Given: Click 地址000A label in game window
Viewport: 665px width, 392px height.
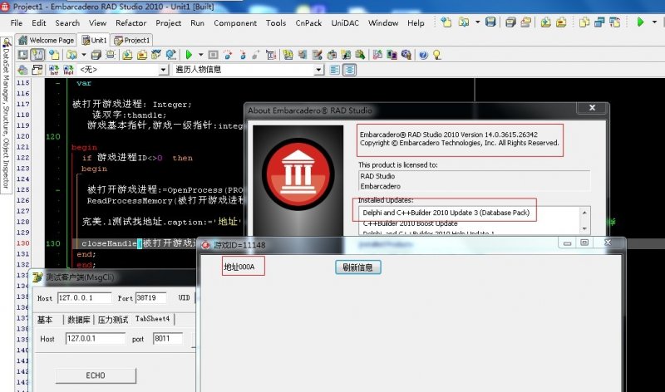Looking at the screenshot, I should click(x=239, y=267).
